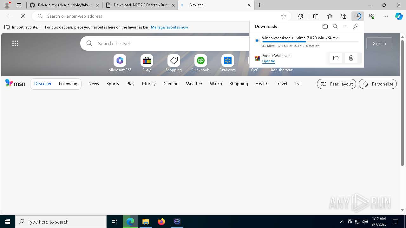The image size is (406, 228).
Task: Stop loading the page
Action: [x=23, y=16]
